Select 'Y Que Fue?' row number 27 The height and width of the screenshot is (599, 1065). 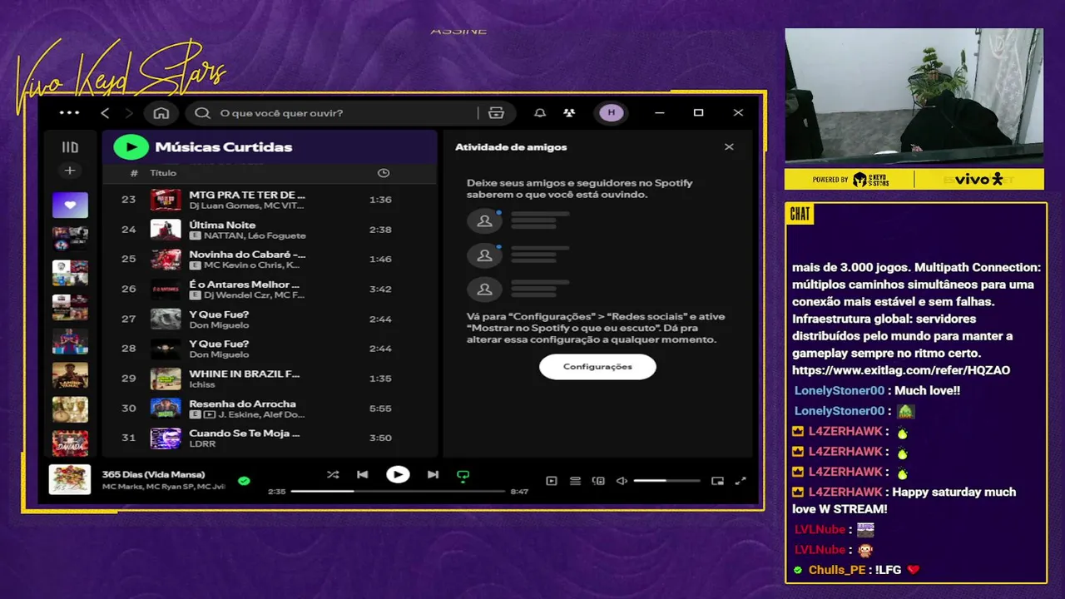coord(270,319)
